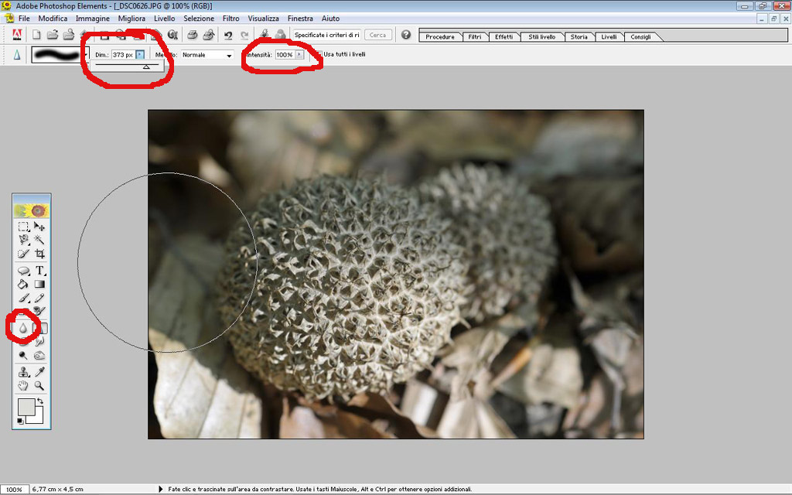Click the Cerca search button
The width and height of the screenshot is (792, 495).
pyautogui.click(x=377, y=35)
